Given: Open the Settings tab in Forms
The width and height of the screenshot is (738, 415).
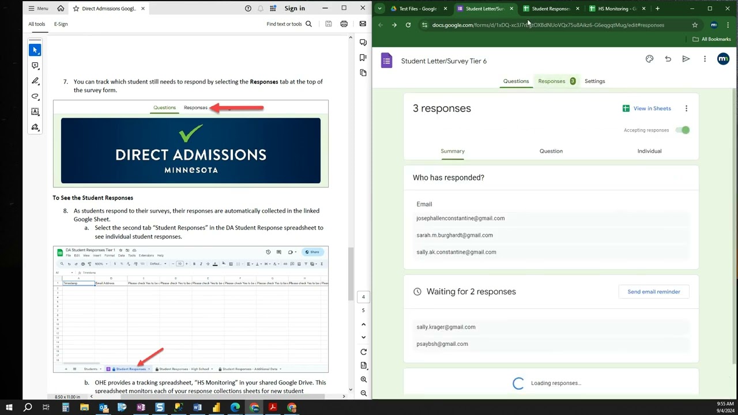Looking at the screenshot, I should 594,81.
